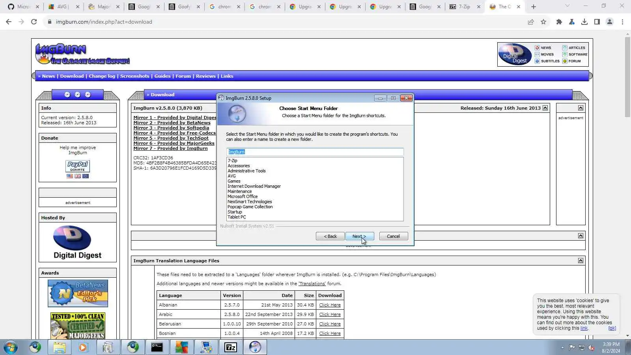Click the browser forward arrow
The height and width of the screenshot is (355, 631).
(x=21, y=22)
